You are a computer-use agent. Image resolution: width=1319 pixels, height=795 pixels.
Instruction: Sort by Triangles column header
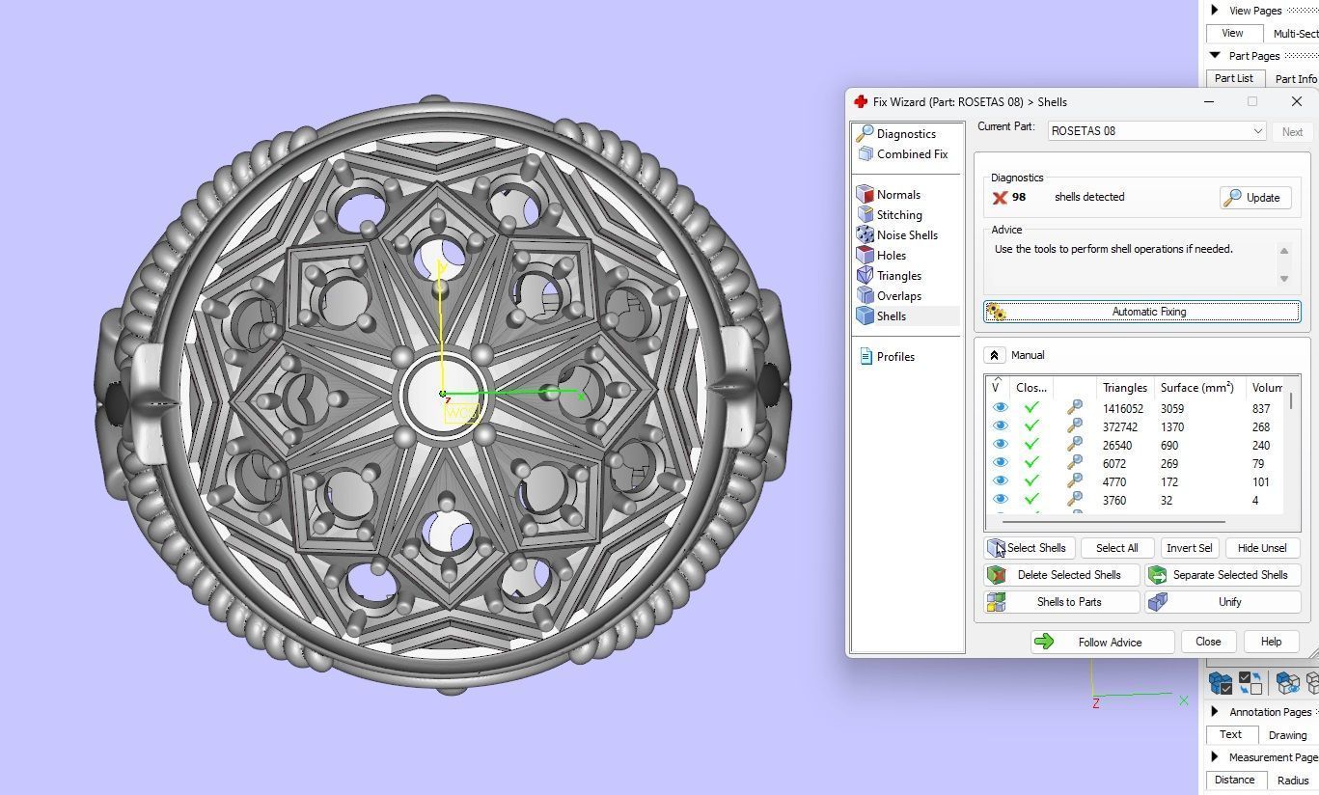pos(1125,388)
